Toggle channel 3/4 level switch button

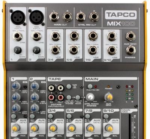pyautogui.click(x=50, y=116)
